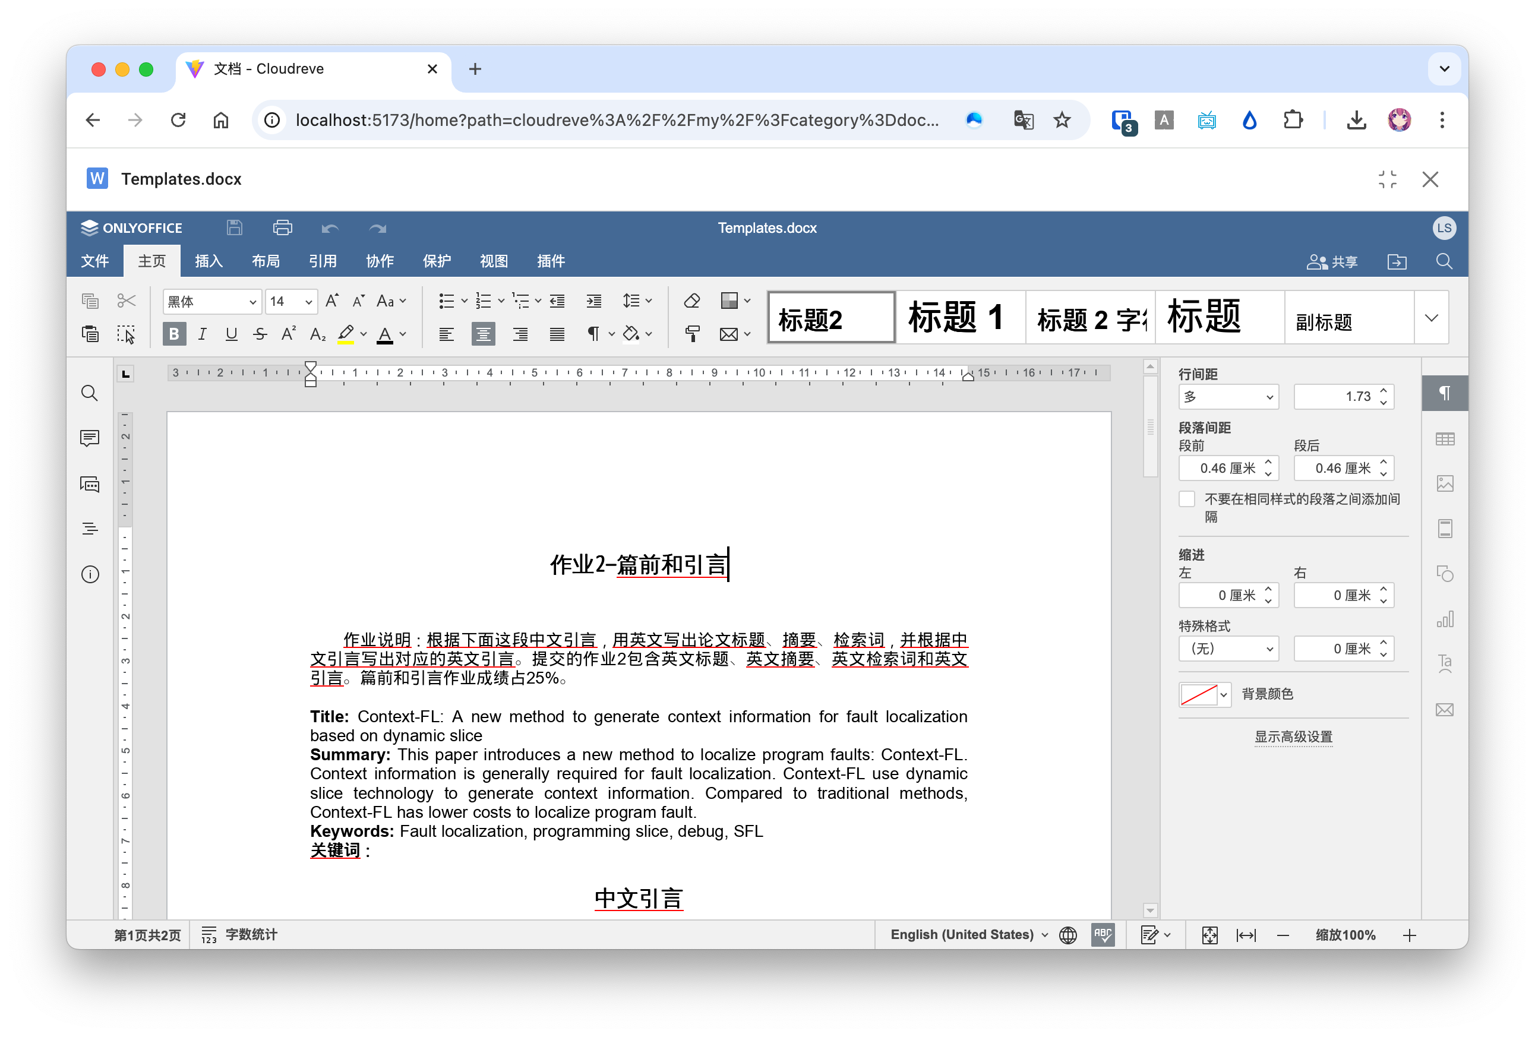This screenshot has width=1535, height=1037.
Task: Toggle spell checking in status bar
Action: tap(1103, 935)
